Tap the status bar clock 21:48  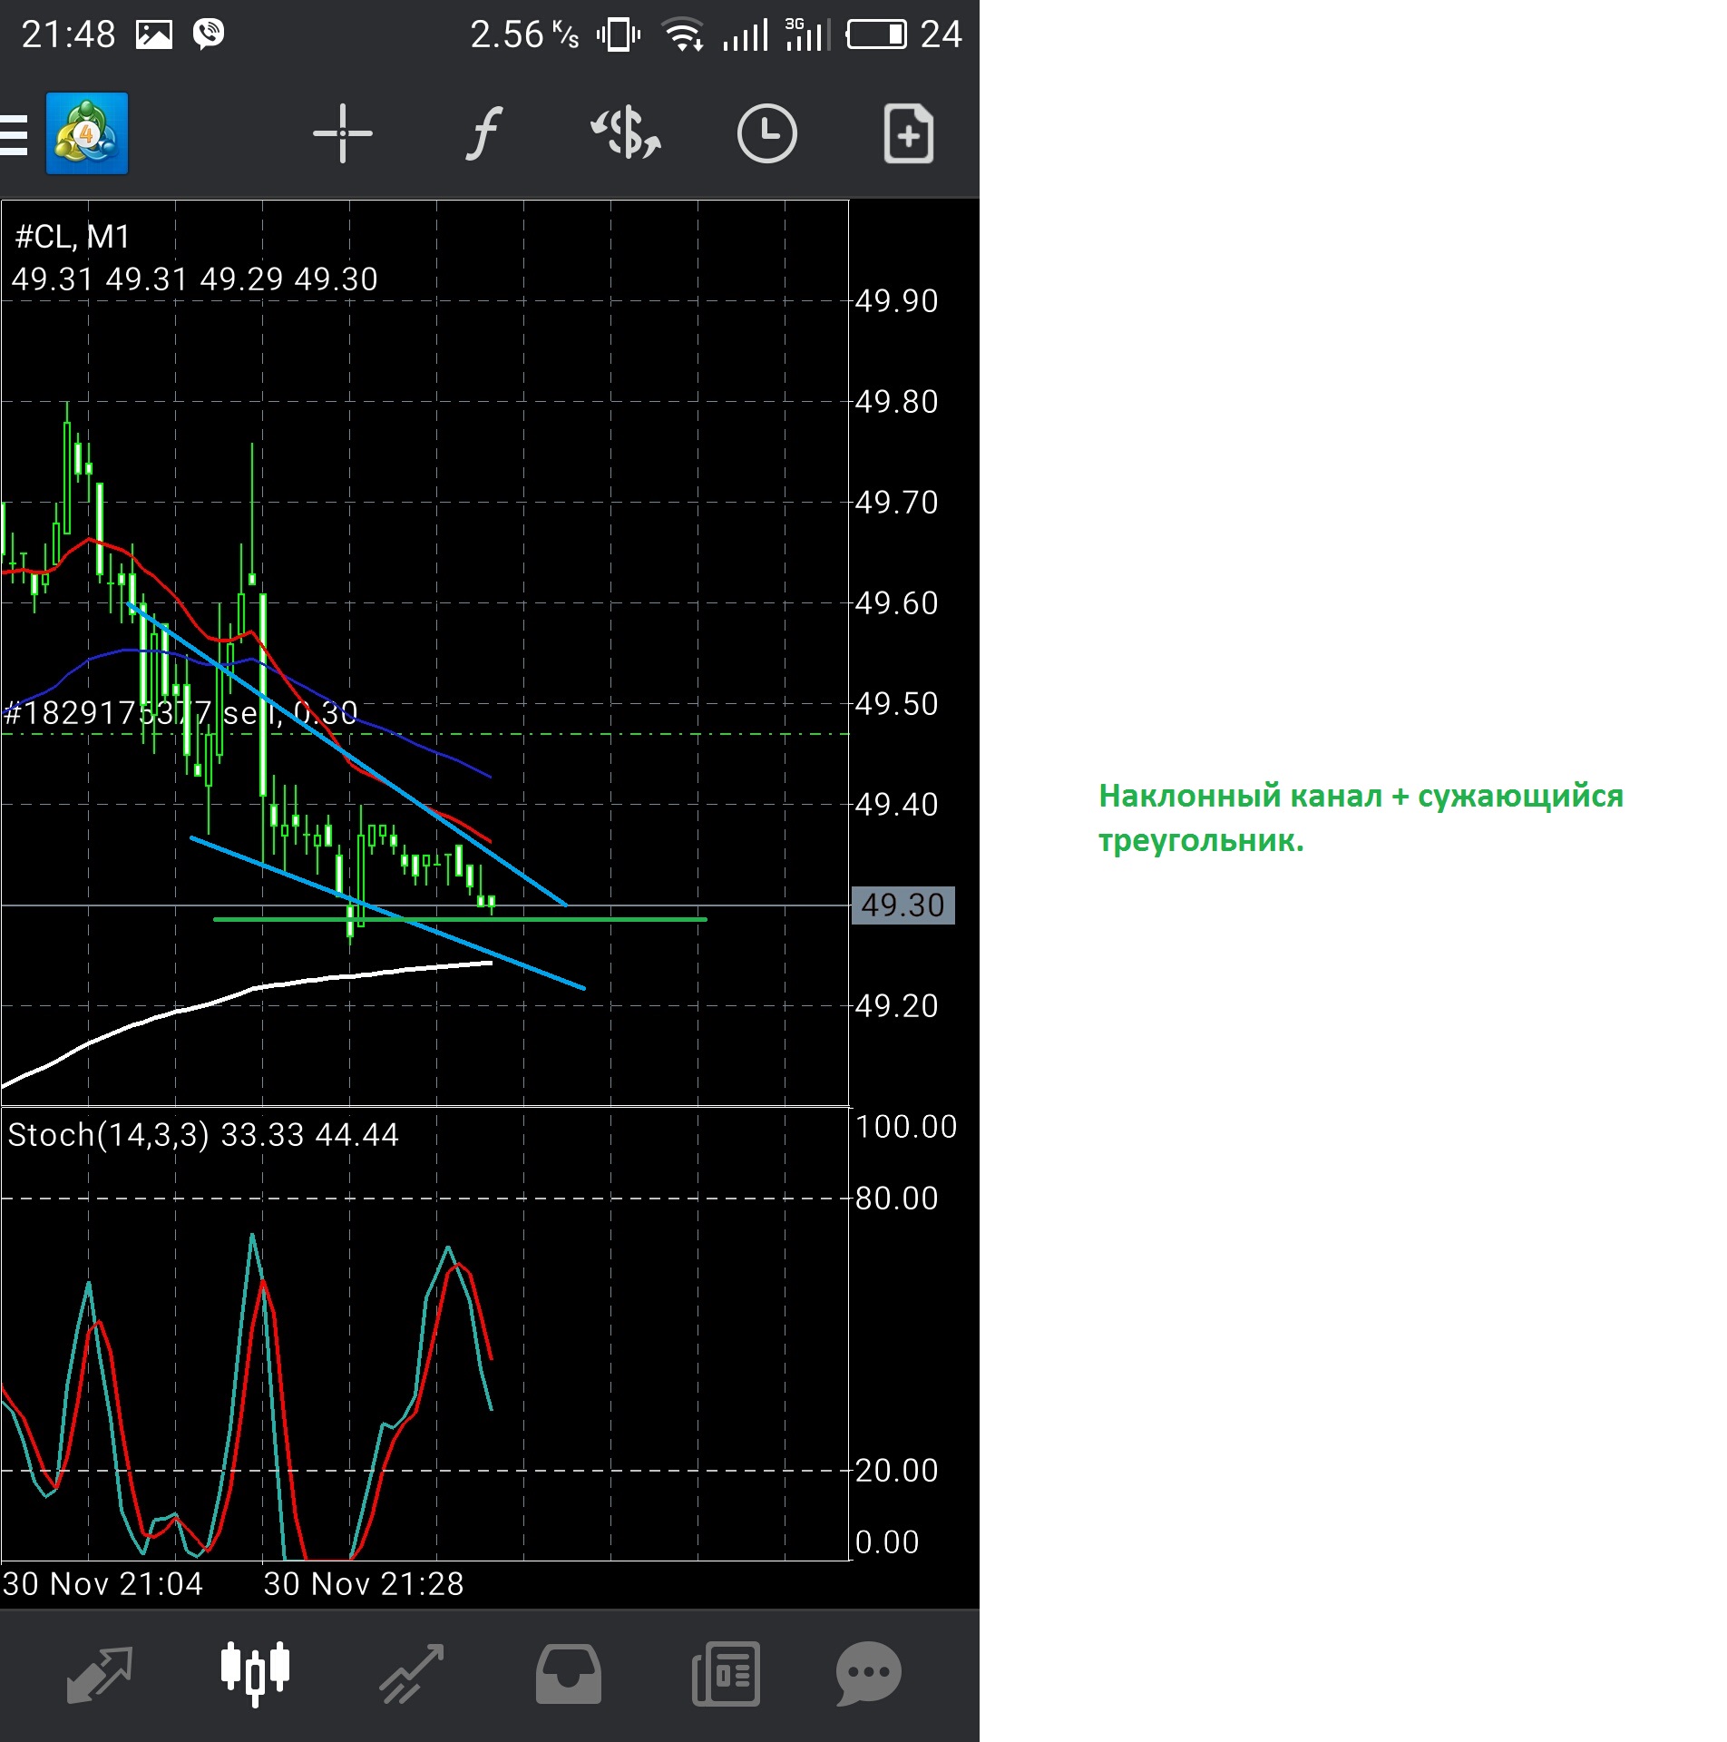(68, 34)
